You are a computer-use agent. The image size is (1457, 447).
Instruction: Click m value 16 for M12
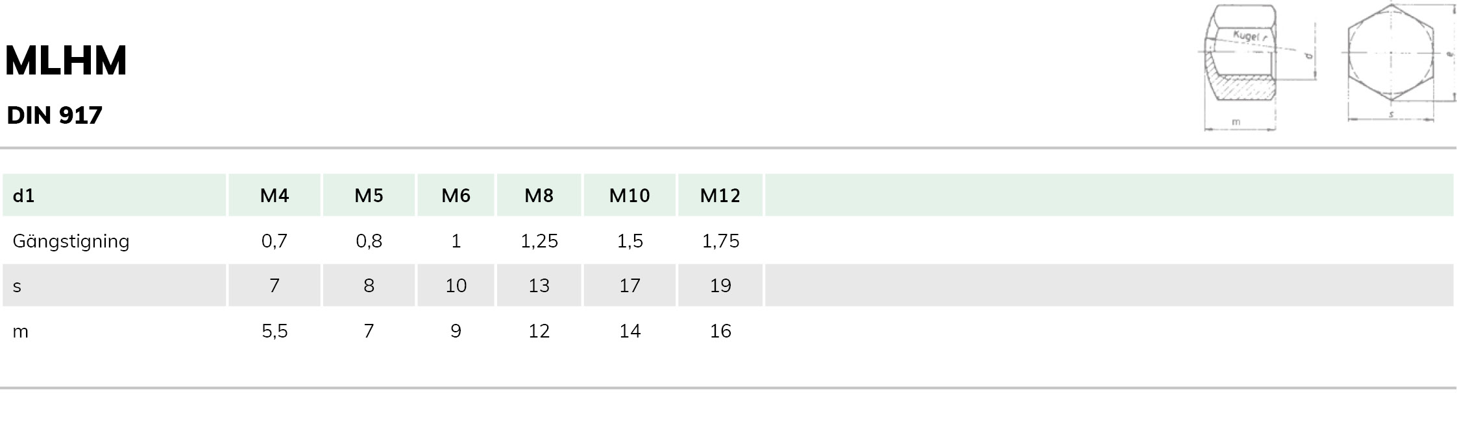(720, 331)
